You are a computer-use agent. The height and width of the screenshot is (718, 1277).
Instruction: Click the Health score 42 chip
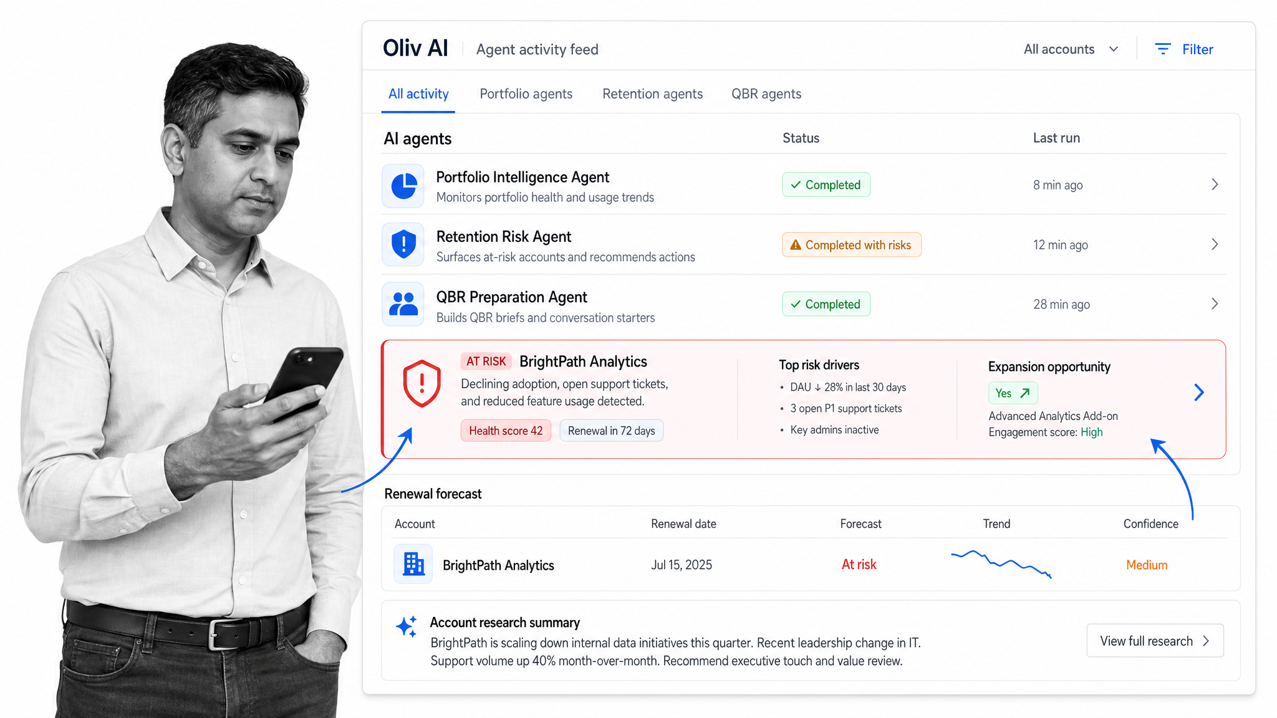click(x=506, y=431)
